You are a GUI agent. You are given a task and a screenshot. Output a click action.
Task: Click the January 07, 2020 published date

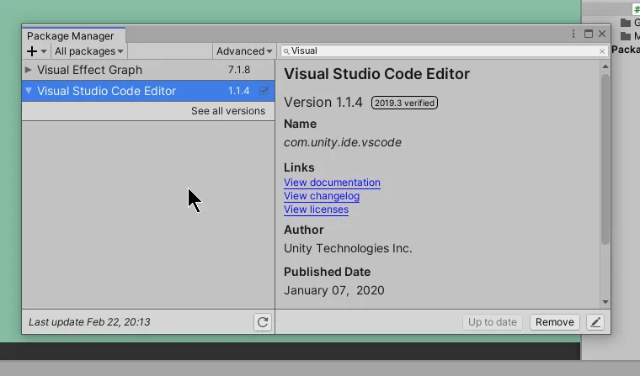point(333,290)
